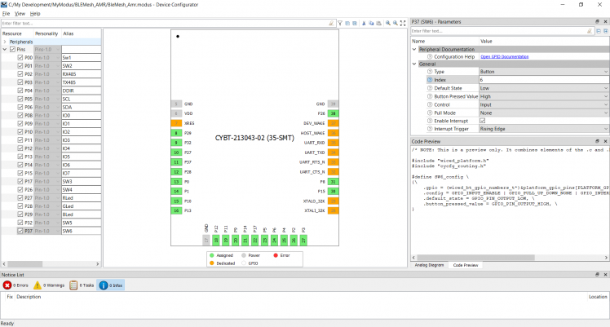610x327 pixels.
Task: Click the Configuration Help info icon
Action: pyautogui.click(x=429, y=56)
